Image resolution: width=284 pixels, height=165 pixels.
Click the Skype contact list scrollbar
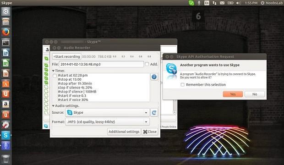point(175,107)
